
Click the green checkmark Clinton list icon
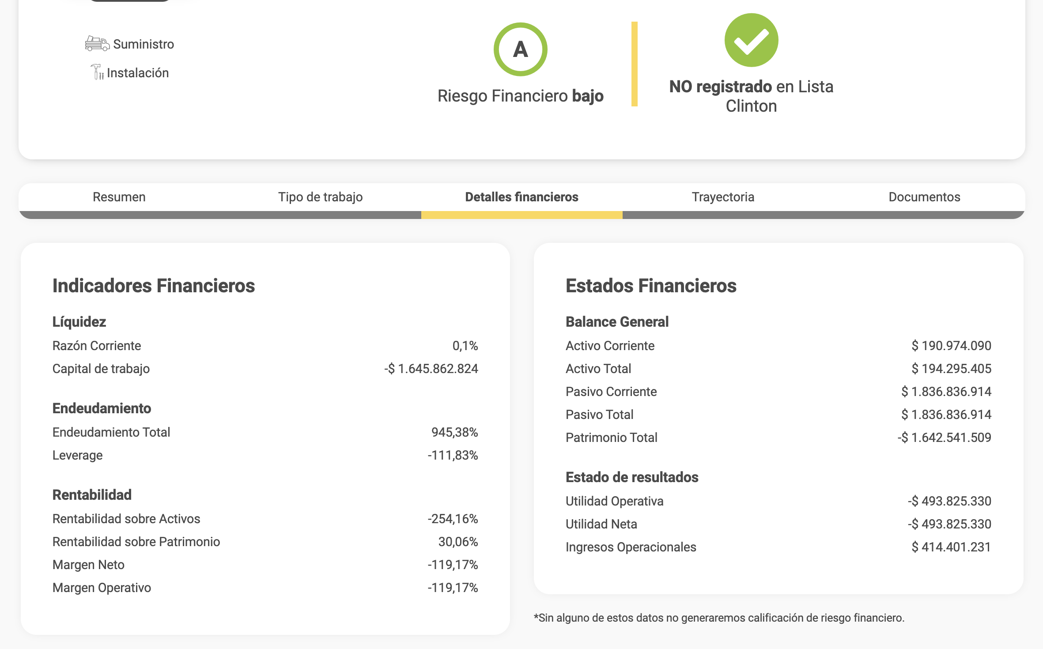tap(751, 40)
